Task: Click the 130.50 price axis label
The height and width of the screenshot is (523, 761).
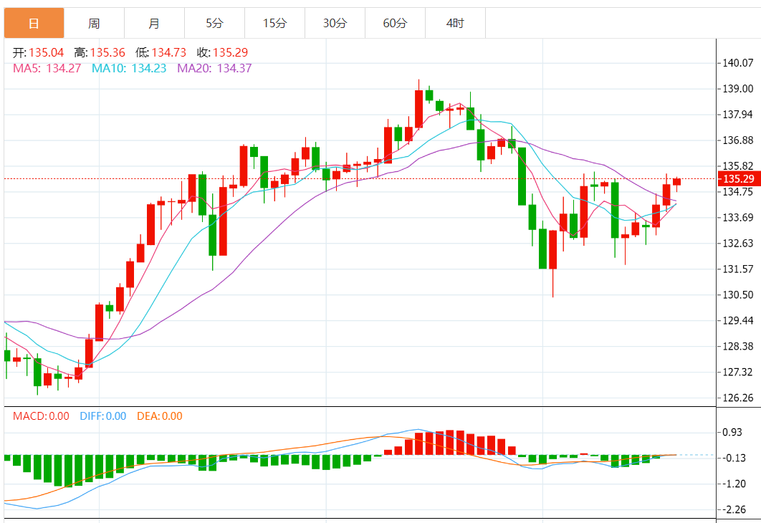Action: [x=737, y=295]
